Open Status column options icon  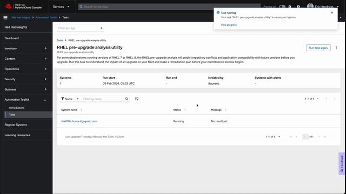click(x=185, y=110)
